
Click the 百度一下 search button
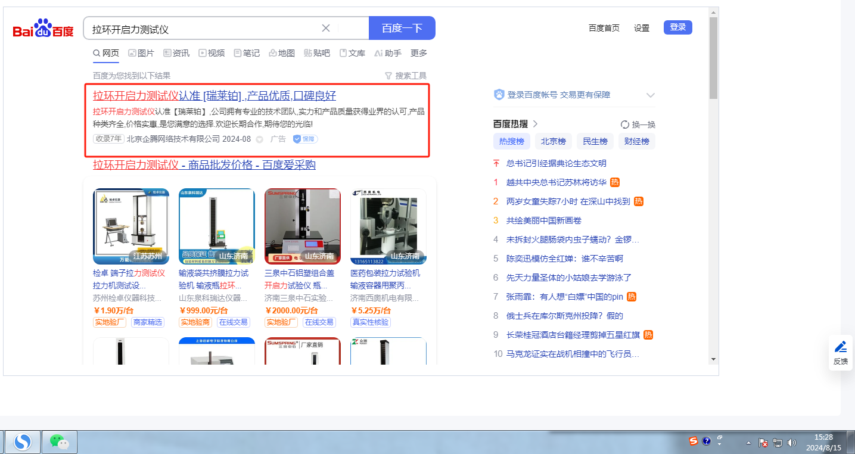(x=402, y=28)
